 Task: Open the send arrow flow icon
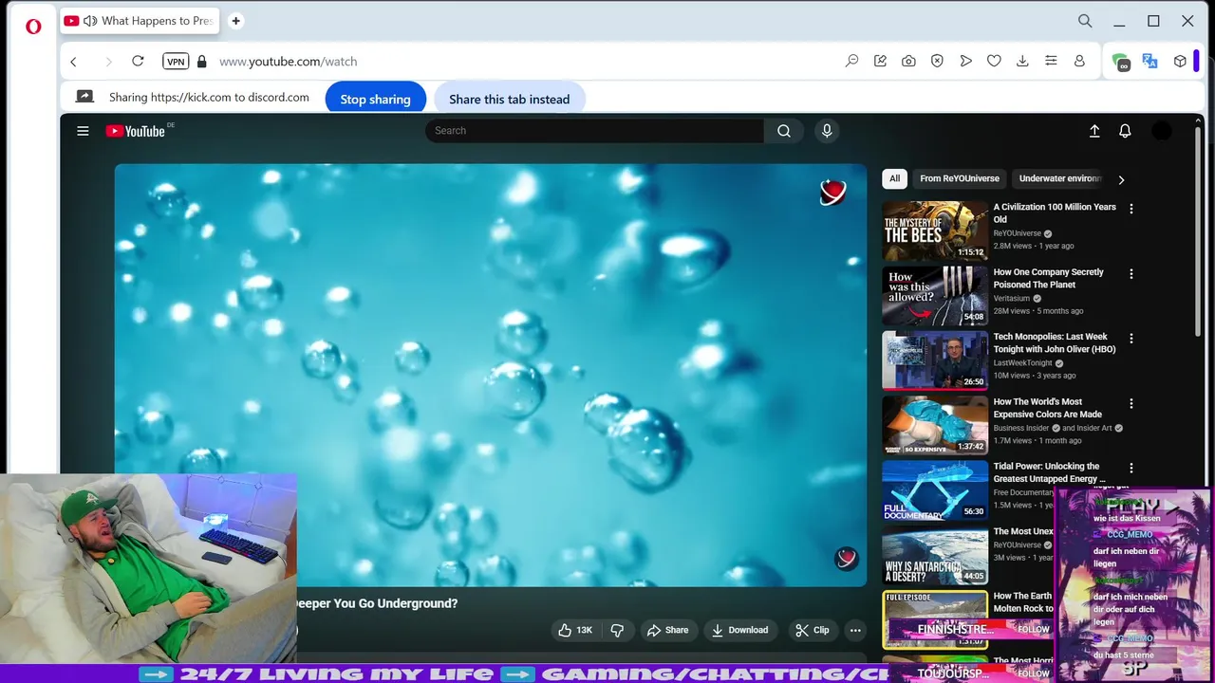pos(965,62)
